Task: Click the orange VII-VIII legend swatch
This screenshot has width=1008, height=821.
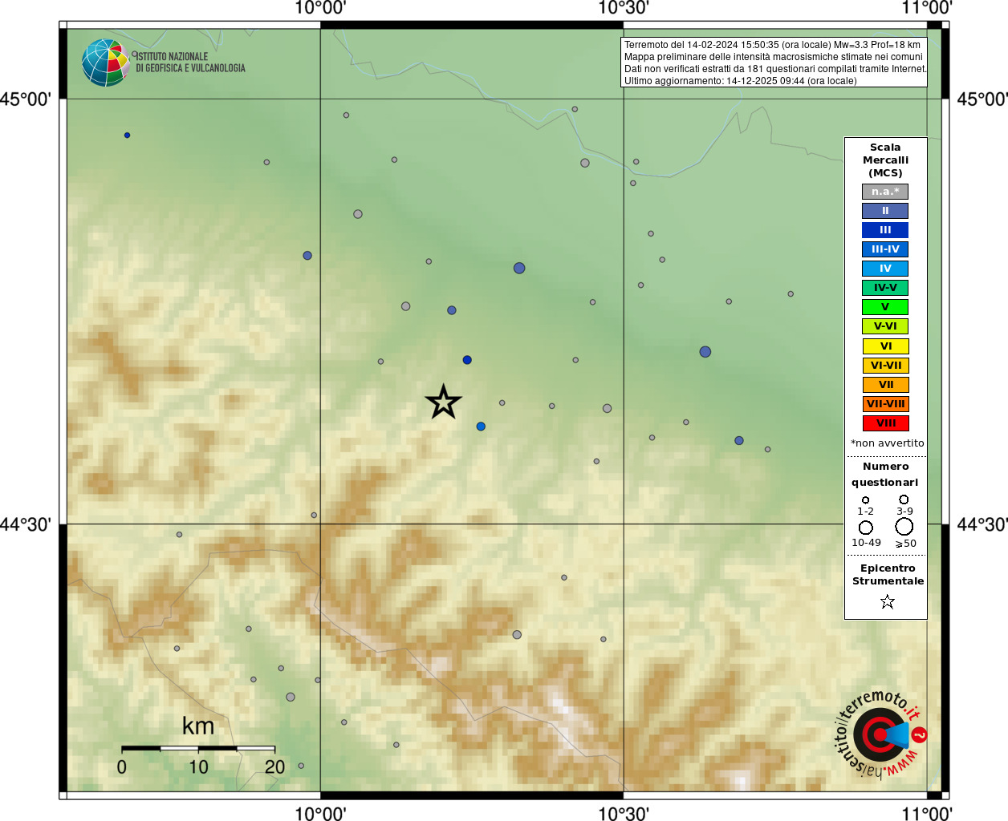Action: coord(885,404)
